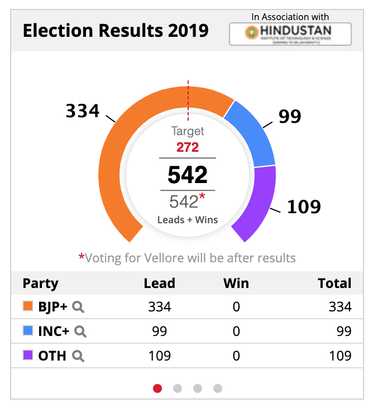Click the Lead column header
This screenshot has height=413, width=373.
click(x=159, y=284)
